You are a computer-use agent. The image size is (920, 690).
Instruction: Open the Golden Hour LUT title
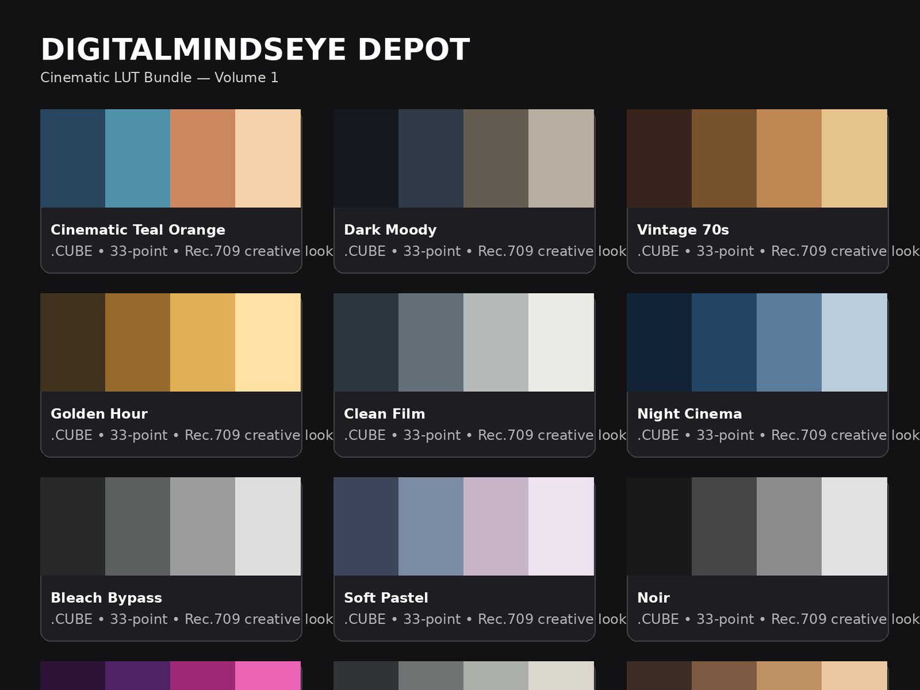99,414
